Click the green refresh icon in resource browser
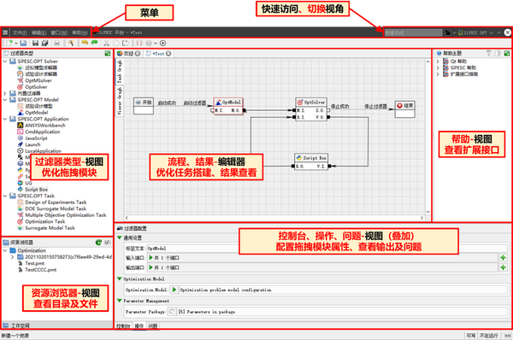Screen dimensions: 513x340 [98, 243]
